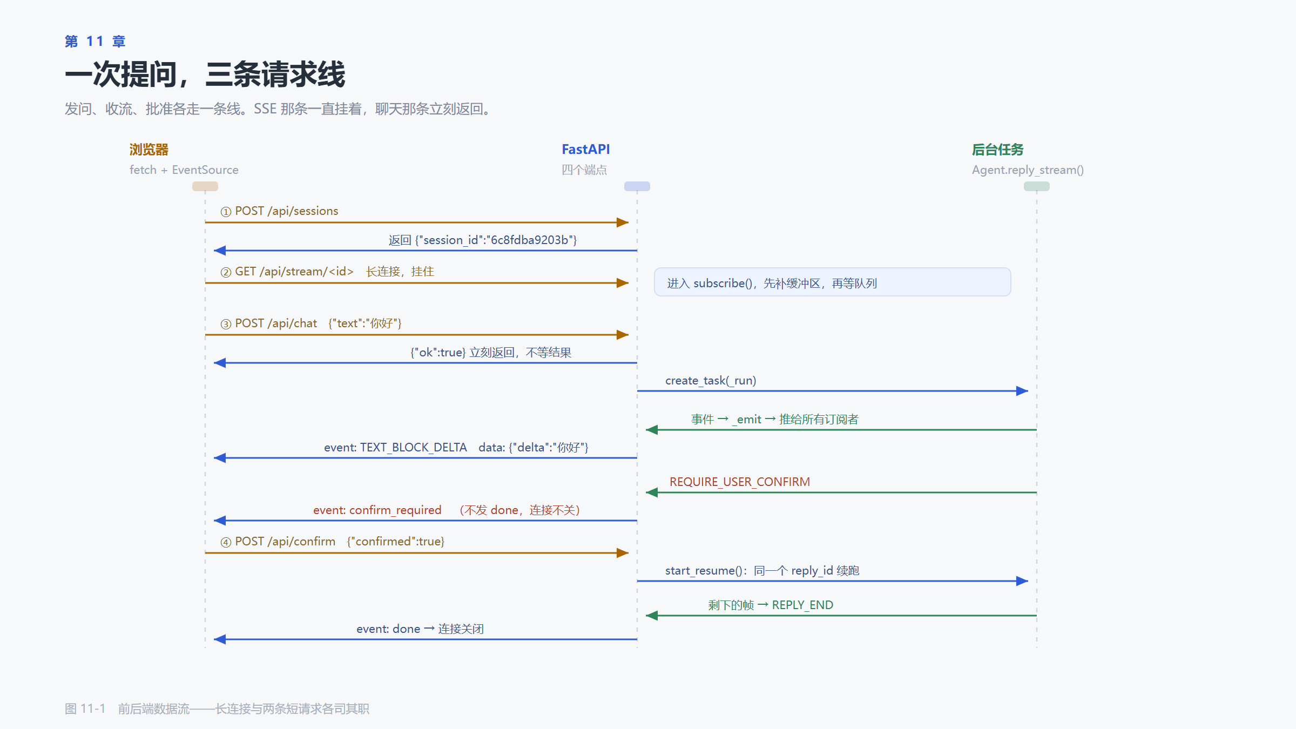Click the event: confirm_required message
Viewport: 1296px width, 729px height.
[x=447, y=510]
